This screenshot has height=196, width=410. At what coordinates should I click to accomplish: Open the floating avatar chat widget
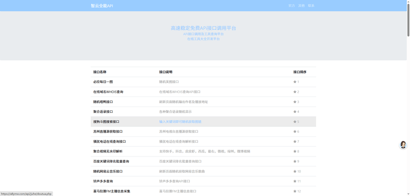[x=403, y=145]
